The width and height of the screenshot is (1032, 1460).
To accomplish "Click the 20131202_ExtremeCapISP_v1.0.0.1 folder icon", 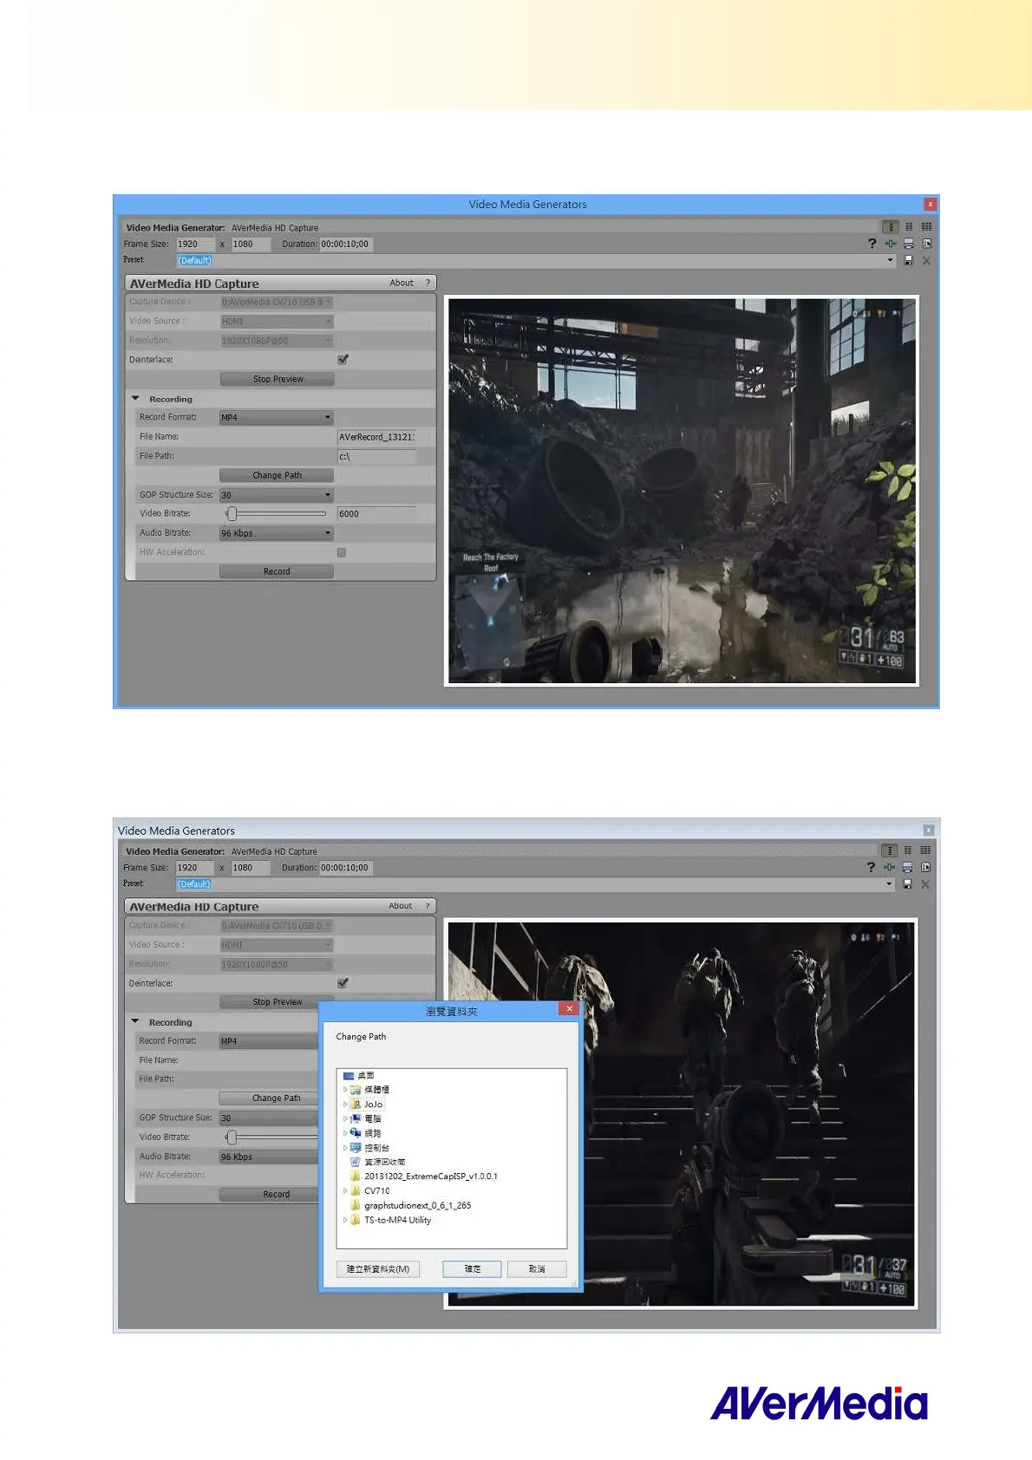I will (x=356, y=1176).
